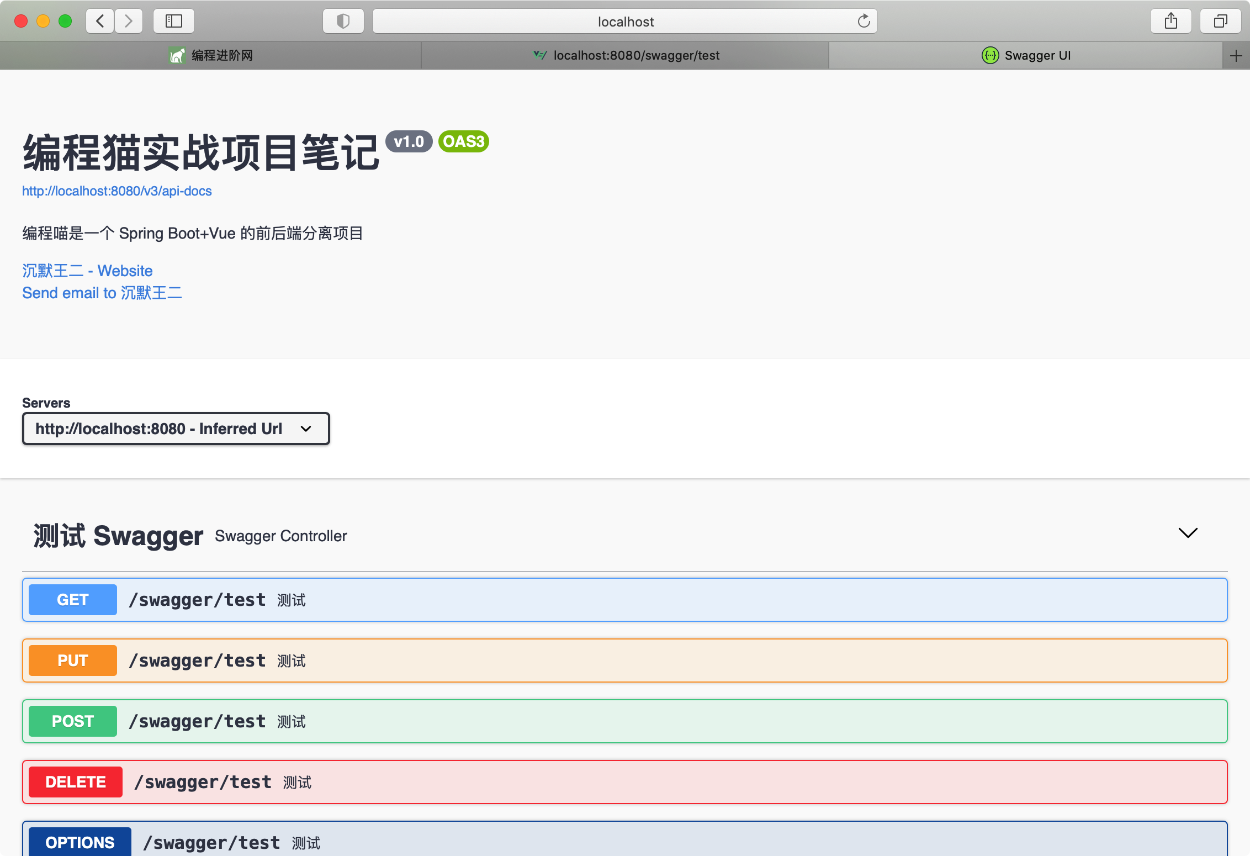Expand the POST /swagger/test operation
Screen dimensions: 1250x856
[624, 721]
